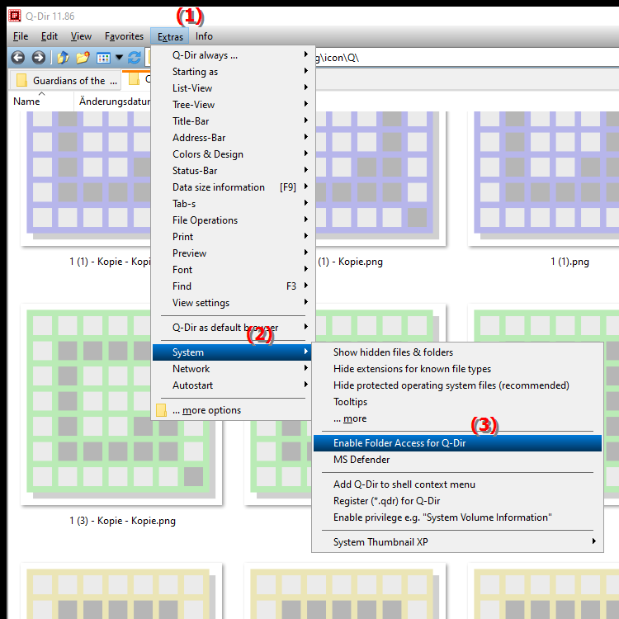Open the view mode dropdown arrow
Image resolution: width=619 pixels, height=619 pixels.
click(x=119, y=58)
